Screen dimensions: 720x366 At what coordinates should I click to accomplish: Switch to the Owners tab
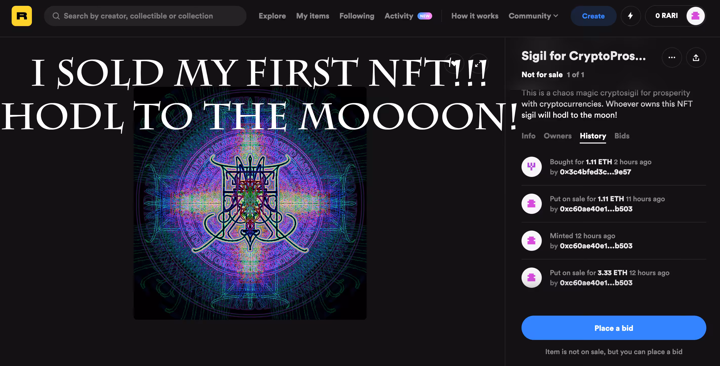click(557, 136)
